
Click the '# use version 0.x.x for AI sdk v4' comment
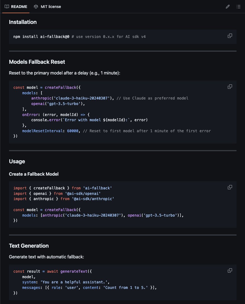click(x=109, y=37)
